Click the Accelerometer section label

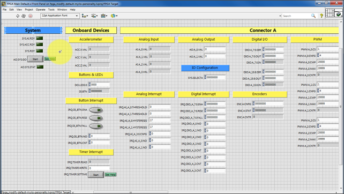click(x=91, y=40)
